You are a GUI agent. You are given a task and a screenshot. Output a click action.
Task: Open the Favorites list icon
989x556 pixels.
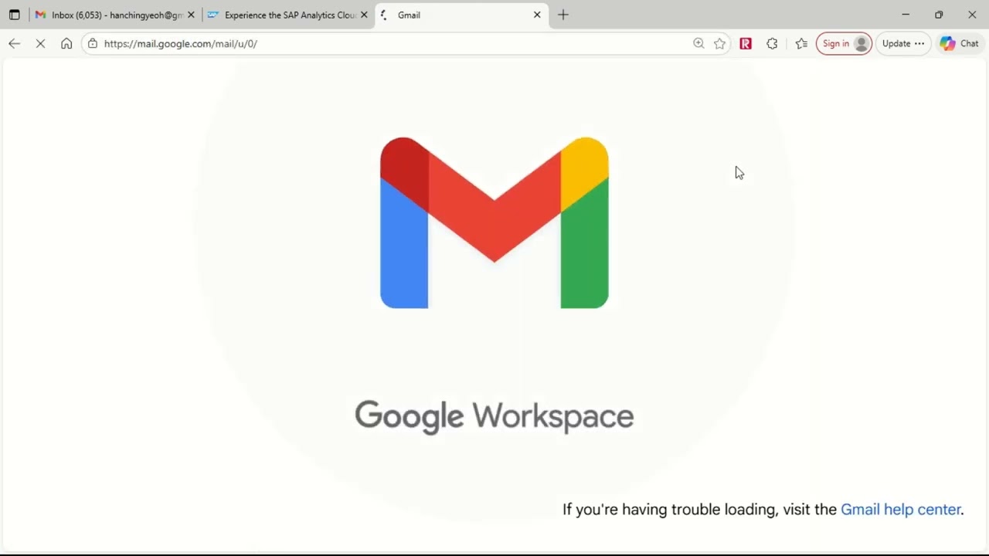pos(801,43)
